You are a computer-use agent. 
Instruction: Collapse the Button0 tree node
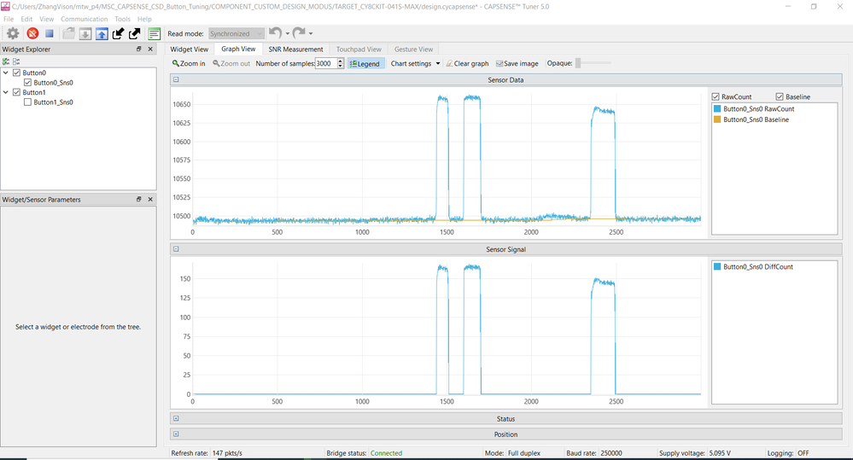6,73
